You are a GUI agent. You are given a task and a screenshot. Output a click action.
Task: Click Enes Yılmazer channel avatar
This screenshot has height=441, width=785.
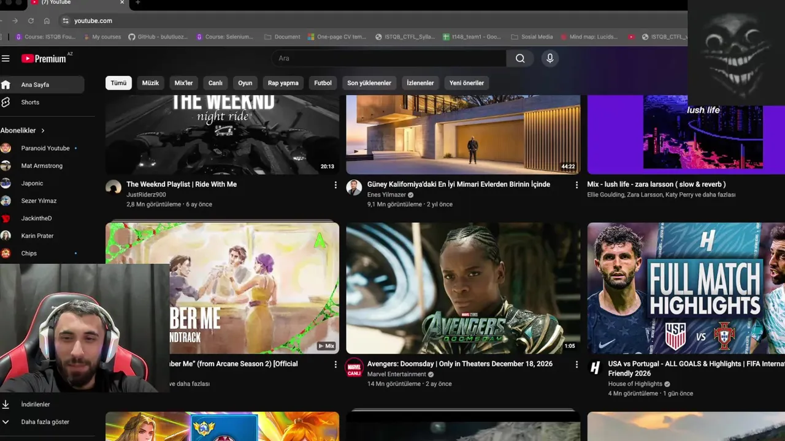point(354,187)
